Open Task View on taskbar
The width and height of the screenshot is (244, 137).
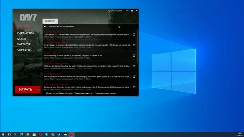pyautogui.click(x=15, y=134)
